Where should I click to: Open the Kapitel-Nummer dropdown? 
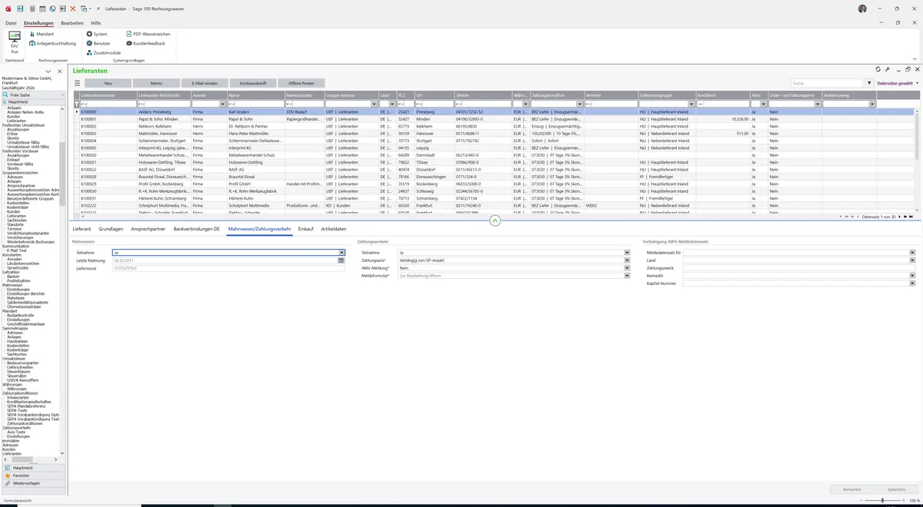point(912,283)
